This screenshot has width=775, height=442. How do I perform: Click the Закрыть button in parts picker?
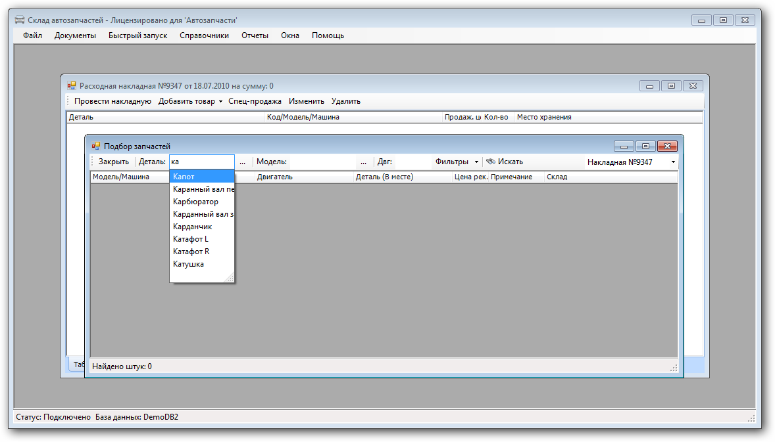coord(114,162)
